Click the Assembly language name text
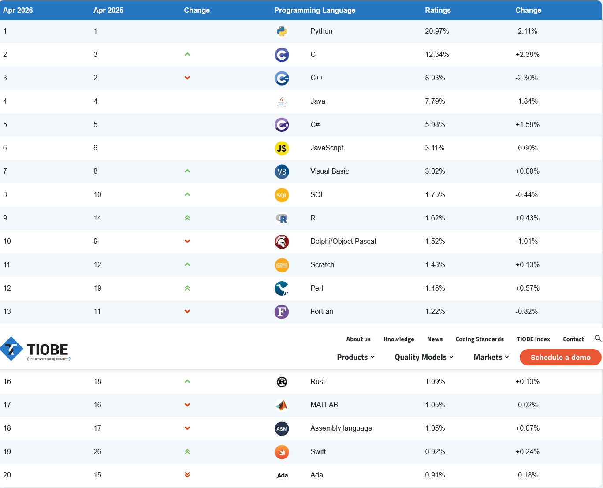 [x=341, y=428]
